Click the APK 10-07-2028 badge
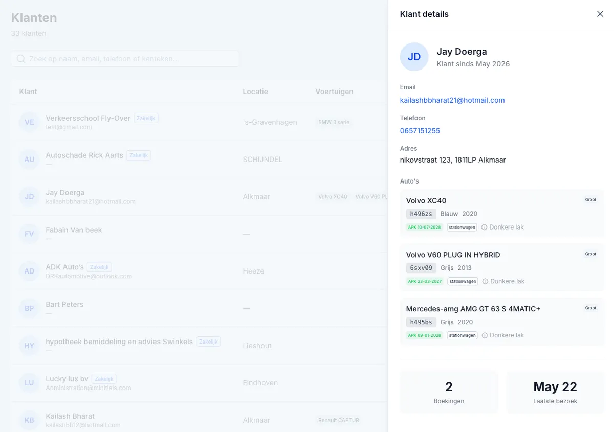Screen dimensions: 614x432 coord(425,227)
